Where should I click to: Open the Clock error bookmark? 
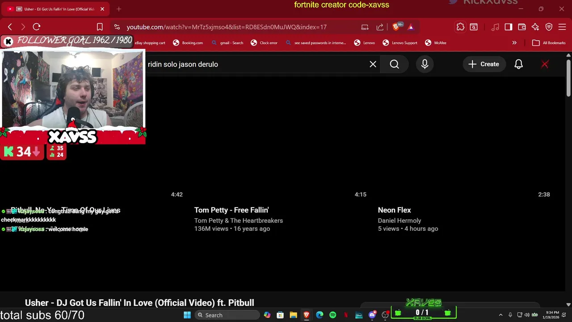click(264, 43)
